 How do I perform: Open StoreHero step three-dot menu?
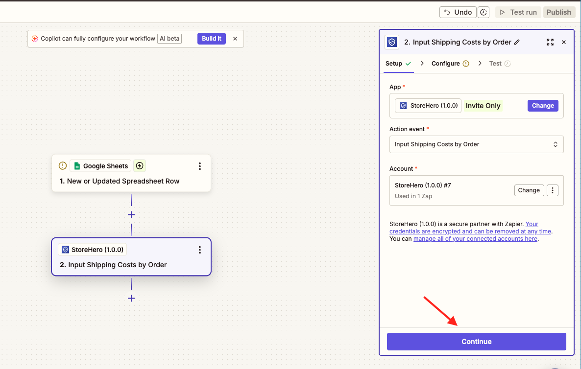coord(200,250)
